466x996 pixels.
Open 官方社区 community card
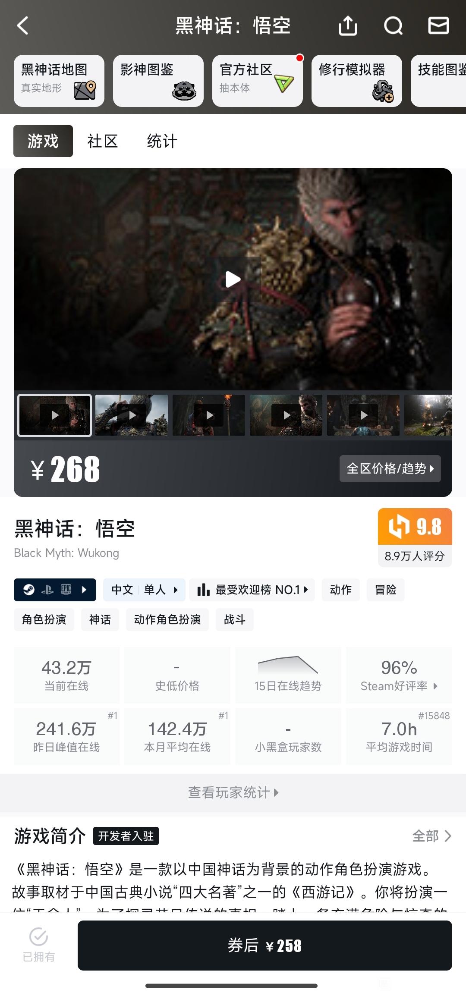(258, 81)
